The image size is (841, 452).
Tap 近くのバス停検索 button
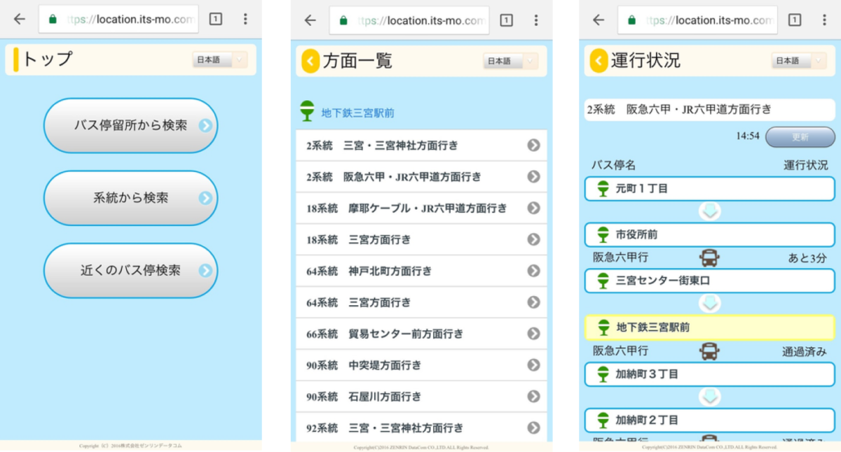tap(130, 271)
